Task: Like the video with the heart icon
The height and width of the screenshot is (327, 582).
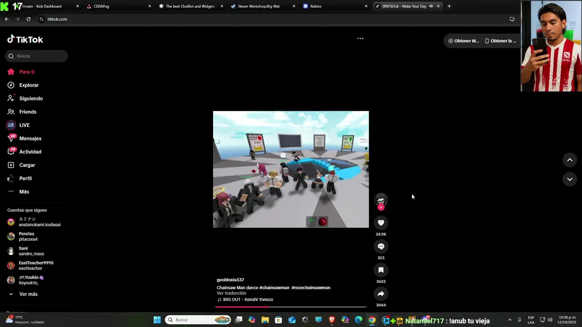Action: pyautogui.click(x=381, y=223)
